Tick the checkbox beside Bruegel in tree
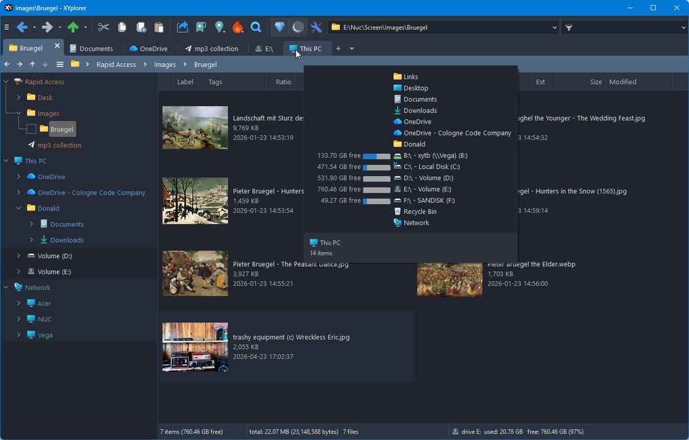The image size is (689, 440). click(32, 129)
